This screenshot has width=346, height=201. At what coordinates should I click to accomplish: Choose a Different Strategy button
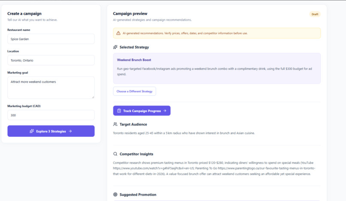coord(134,91)
